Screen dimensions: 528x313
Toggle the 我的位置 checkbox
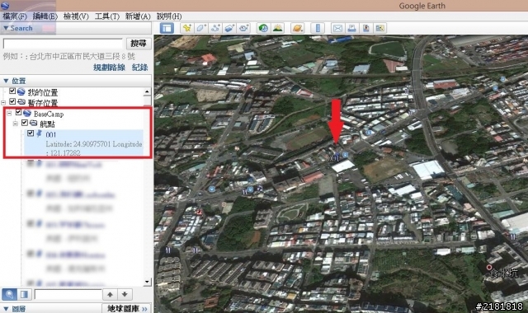pos(12,91)
